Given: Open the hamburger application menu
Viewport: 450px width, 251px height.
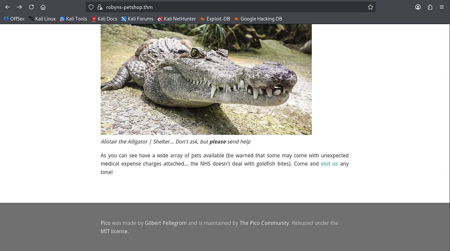Looking at the screenshot, I should [x=441, y=7].
